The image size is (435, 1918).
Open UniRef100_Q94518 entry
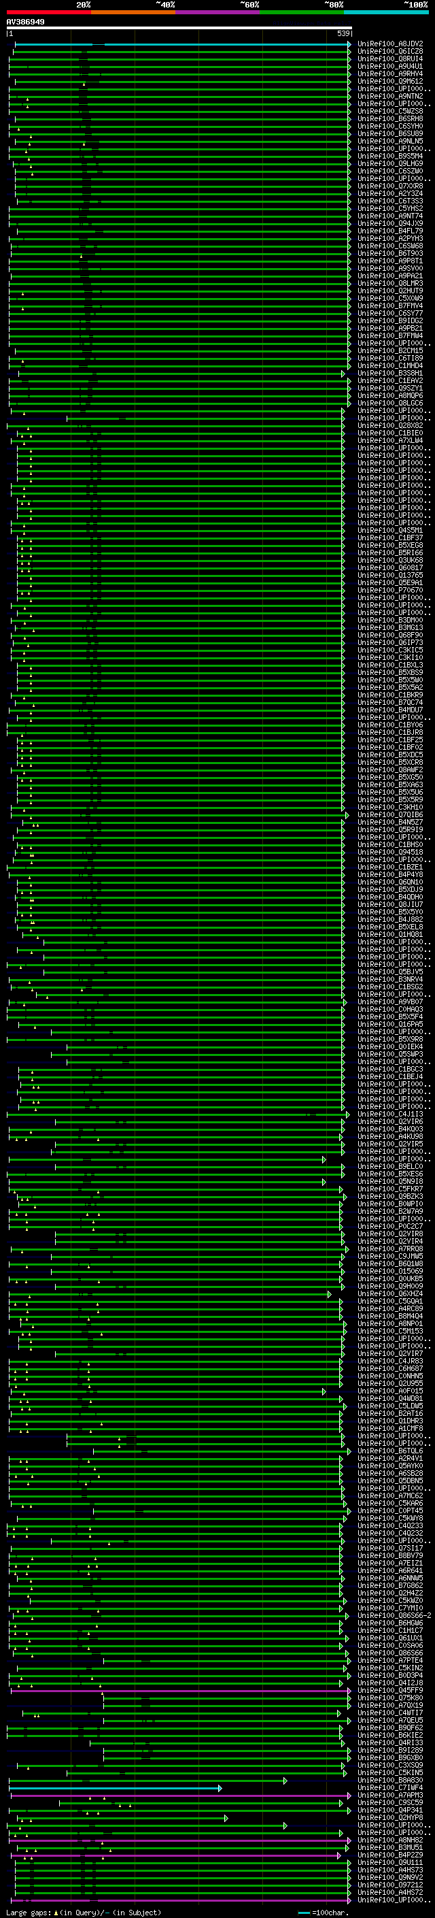pos(390,852)
